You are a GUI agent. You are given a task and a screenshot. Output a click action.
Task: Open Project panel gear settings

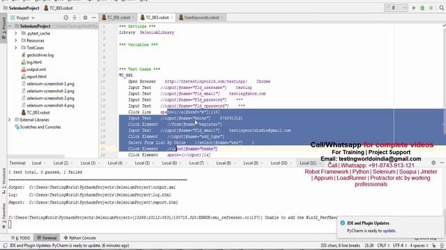click(85, 17)
